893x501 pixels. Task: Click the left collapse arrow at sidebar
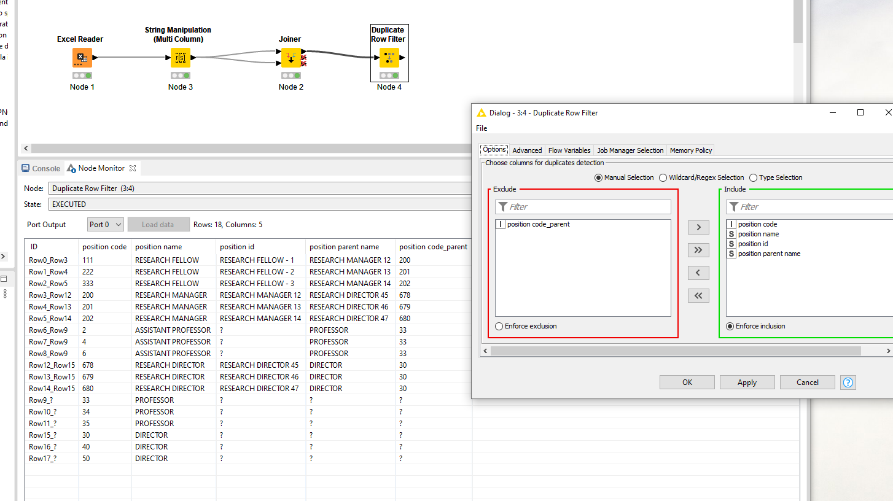(3, 257)
